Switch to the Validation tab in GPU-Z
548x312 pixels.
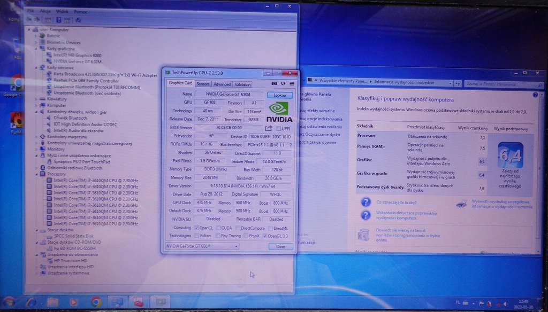tap(242, 84)
